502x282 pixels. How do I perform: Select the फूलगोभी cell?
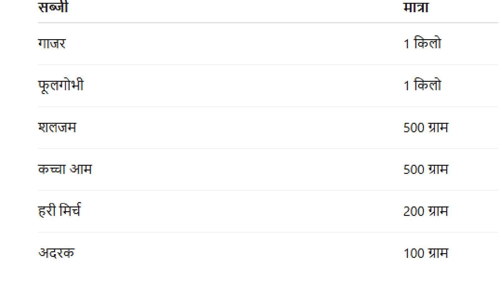click(61, 86)
